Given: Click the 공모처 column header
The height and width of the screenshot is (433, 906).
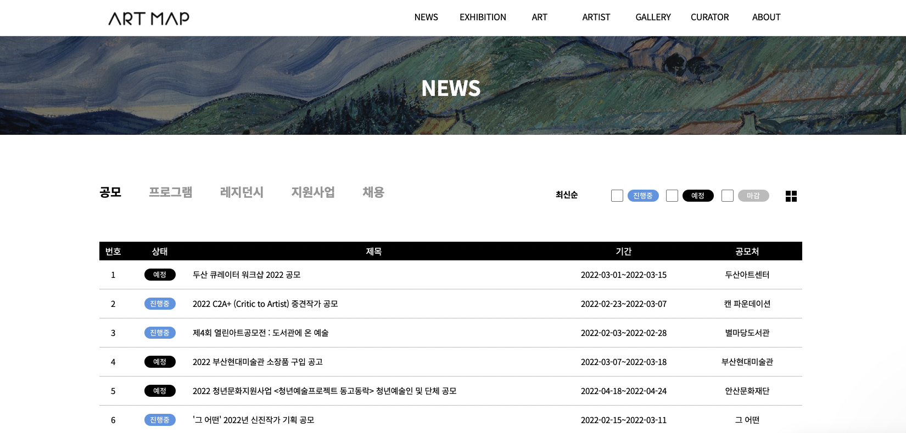Looking at the screenshot, I should pyautogui.click(x=747, y=251).
